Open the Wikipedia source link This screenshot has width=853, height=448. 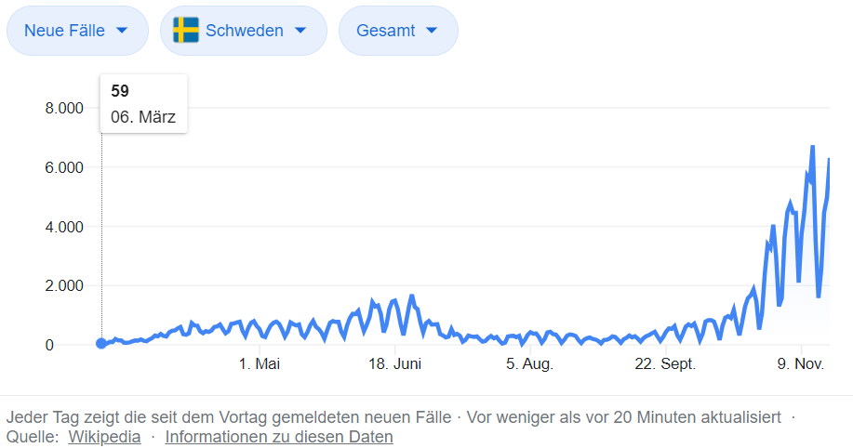[x=104, y=437]
